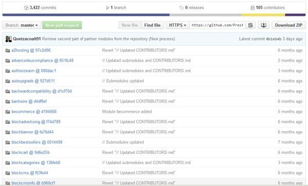Click the releases tag icon

click(182, 8)
